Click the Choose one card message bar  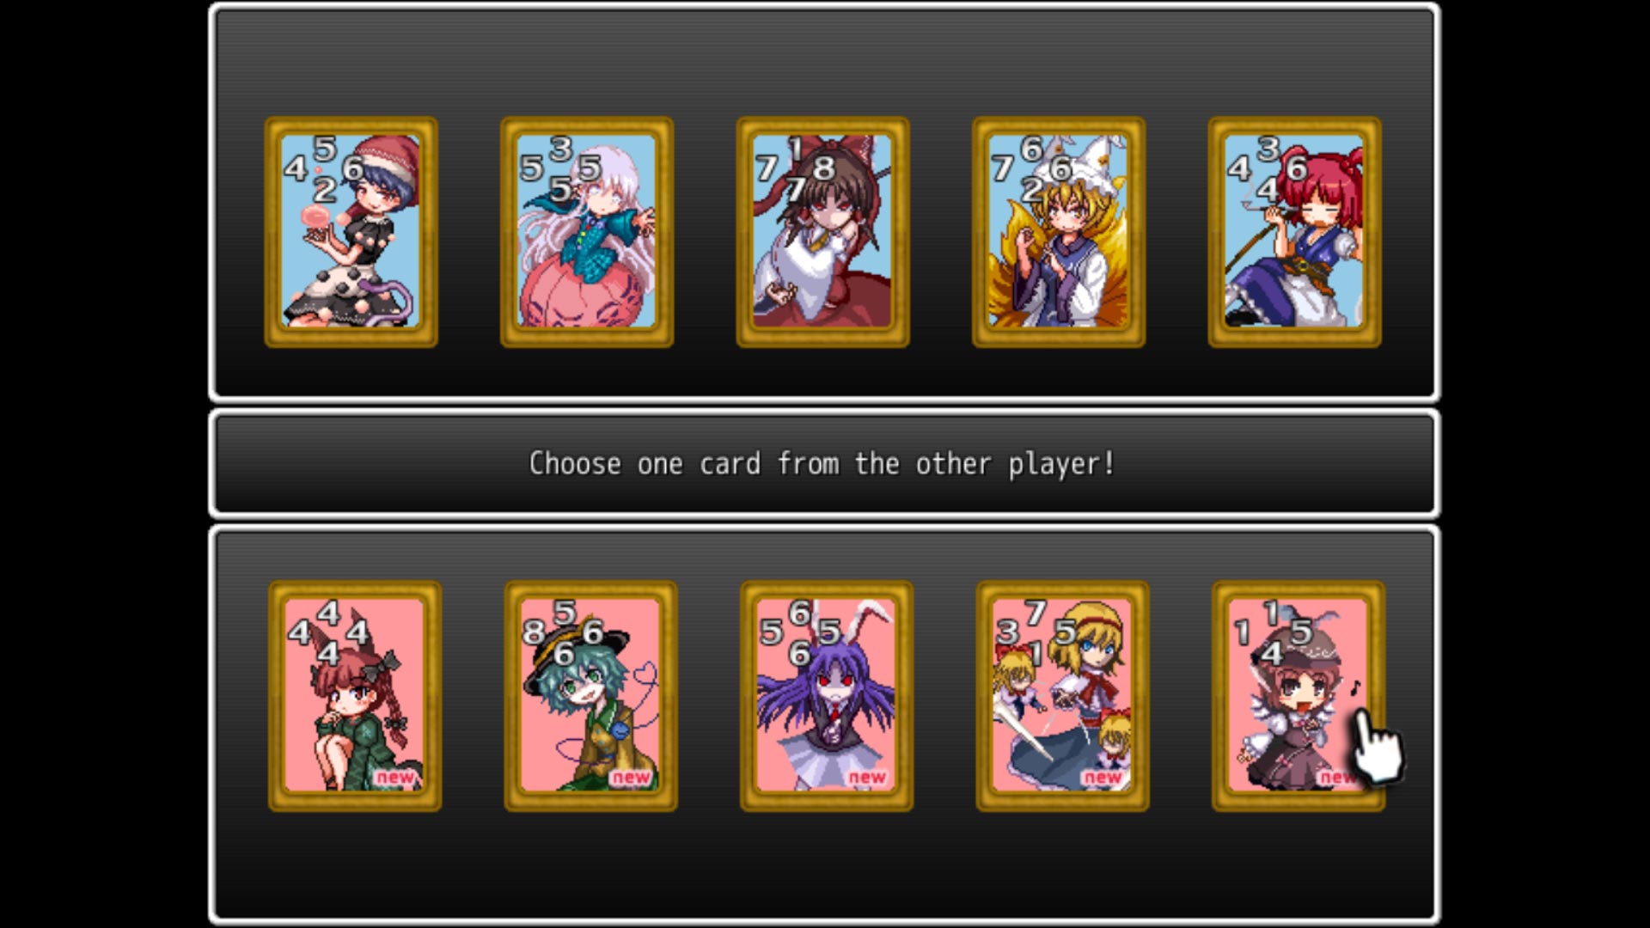(x=823, y=464)
